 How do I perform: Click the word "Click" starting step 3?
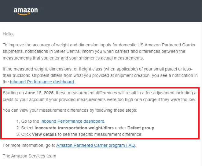(x=26, y=134)
